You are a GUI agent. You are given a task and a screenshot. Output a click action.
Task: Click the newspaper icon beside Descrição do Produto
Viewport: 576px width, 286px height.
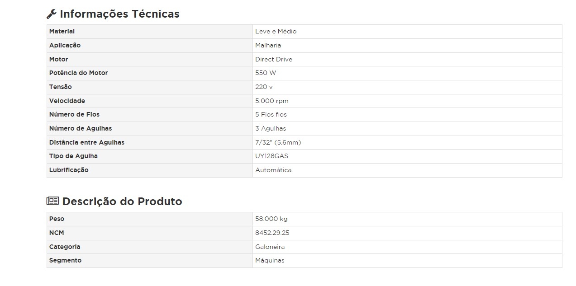click(x=52, y=201)
